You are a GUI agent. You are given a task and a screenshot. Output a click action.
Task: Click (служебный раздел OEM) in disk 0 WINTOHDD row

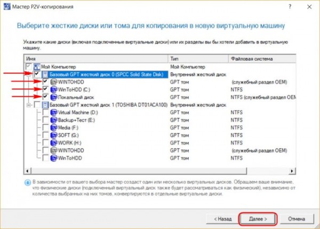pos(259,82)
